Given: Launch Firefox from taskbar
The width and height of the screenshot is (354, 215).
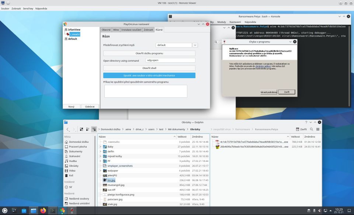Looking at the screenshot, I should [x=43, y=211].
